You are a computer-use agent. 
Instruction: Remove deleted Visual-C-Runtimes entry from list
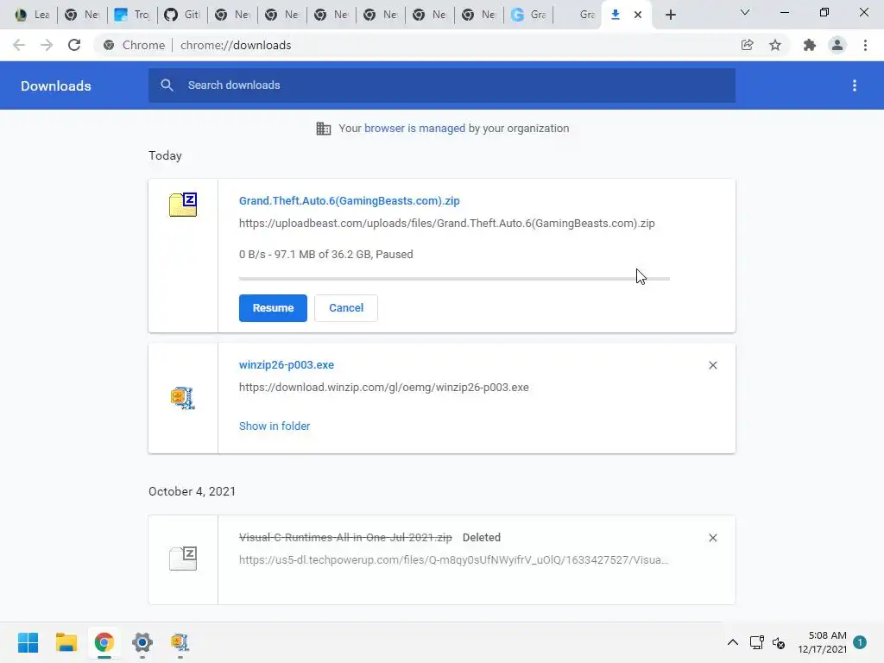(712, 538)
